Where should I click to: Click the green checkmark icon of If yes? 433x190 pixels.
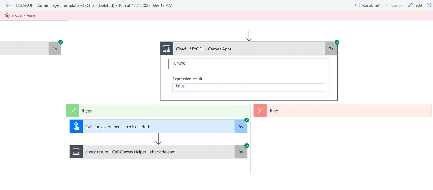point(72,111)
